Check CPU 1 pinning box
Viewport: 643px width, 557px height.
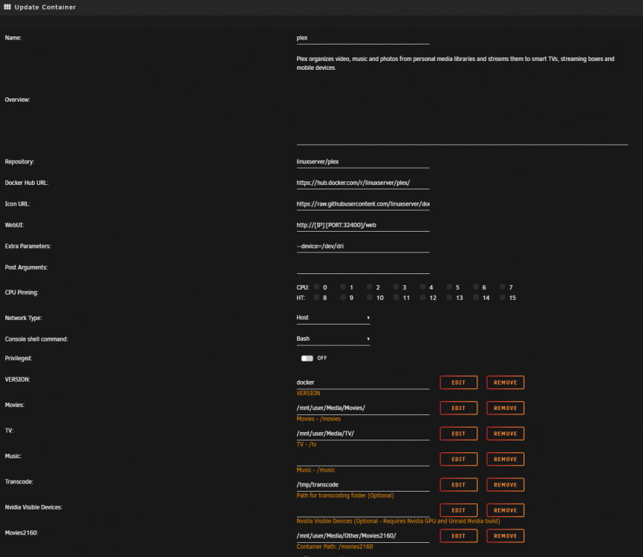coord(343,287)
